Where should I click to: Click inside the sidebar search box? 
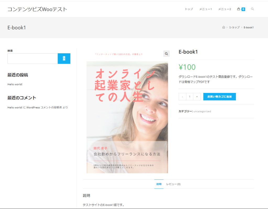point(32,58)
